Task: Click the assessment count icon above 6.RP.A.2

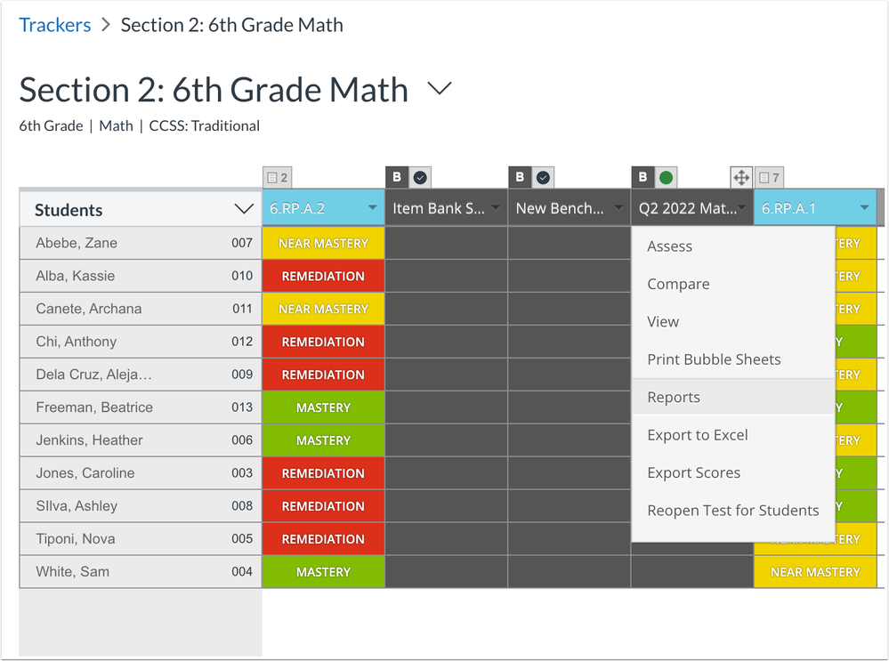Action: [x=277, y=178]
